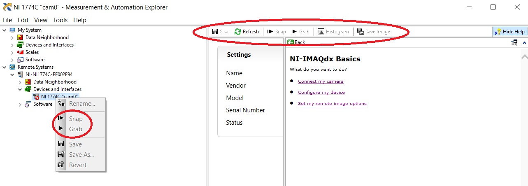Expand Devices and Interfaces under My System
The height and width of the screenshot is (186, 528).
(12, 45)
